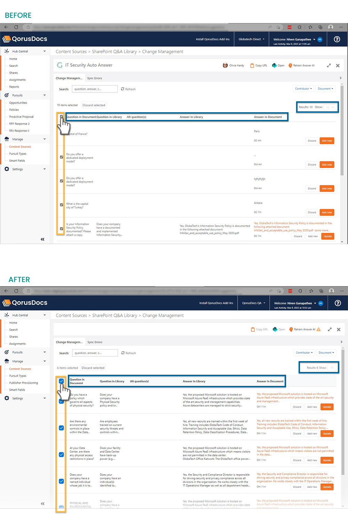Screen dimensions: 348x518
Task: Click the Settings gear icon in AFTER sidebar
Action: [7, 398]
